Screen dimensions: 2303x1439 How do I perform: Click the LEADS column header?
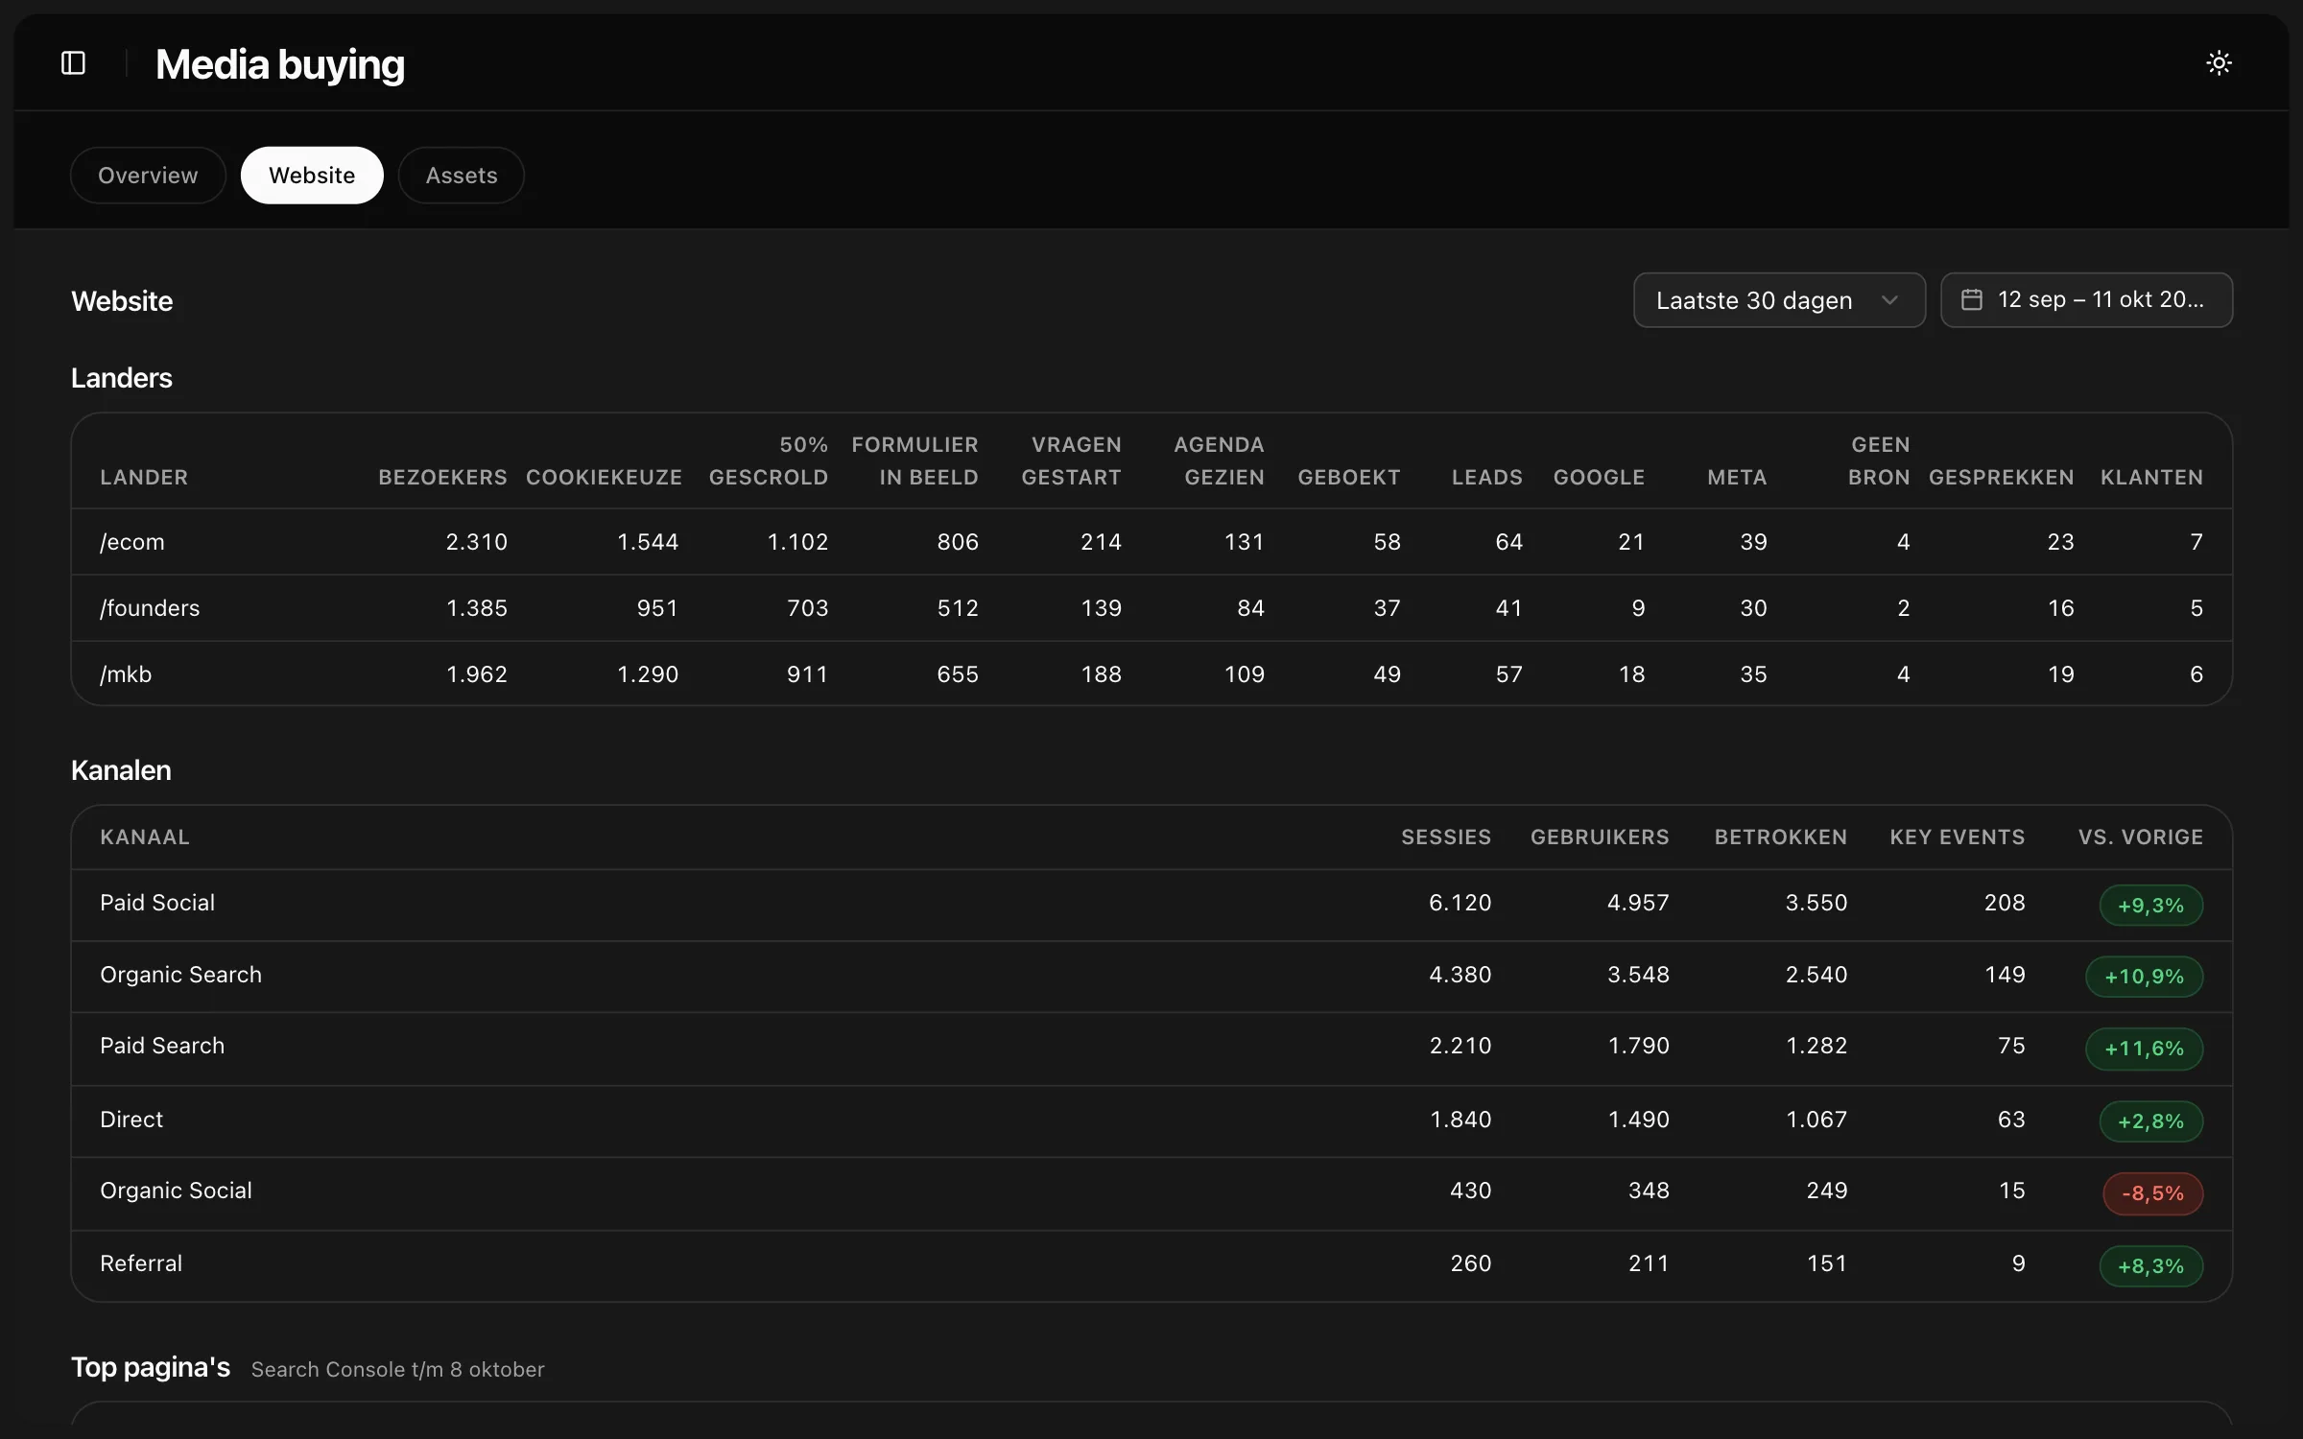(x=1486, y=478)
